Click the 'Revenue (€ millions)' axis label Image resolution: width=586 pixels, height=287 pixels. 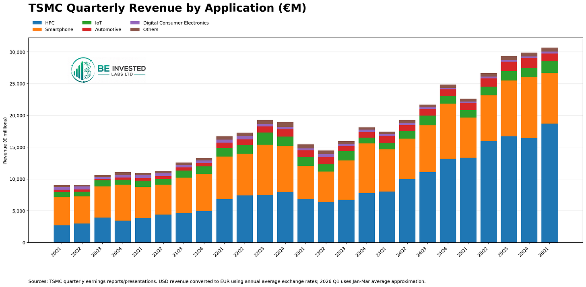tap(5, 140)
